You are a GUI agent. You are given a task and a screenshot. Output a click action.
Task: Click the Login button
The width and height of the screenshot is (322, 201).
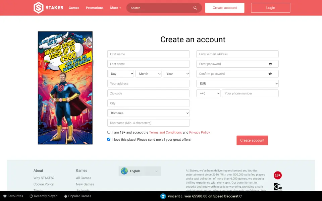coord(270,8)
